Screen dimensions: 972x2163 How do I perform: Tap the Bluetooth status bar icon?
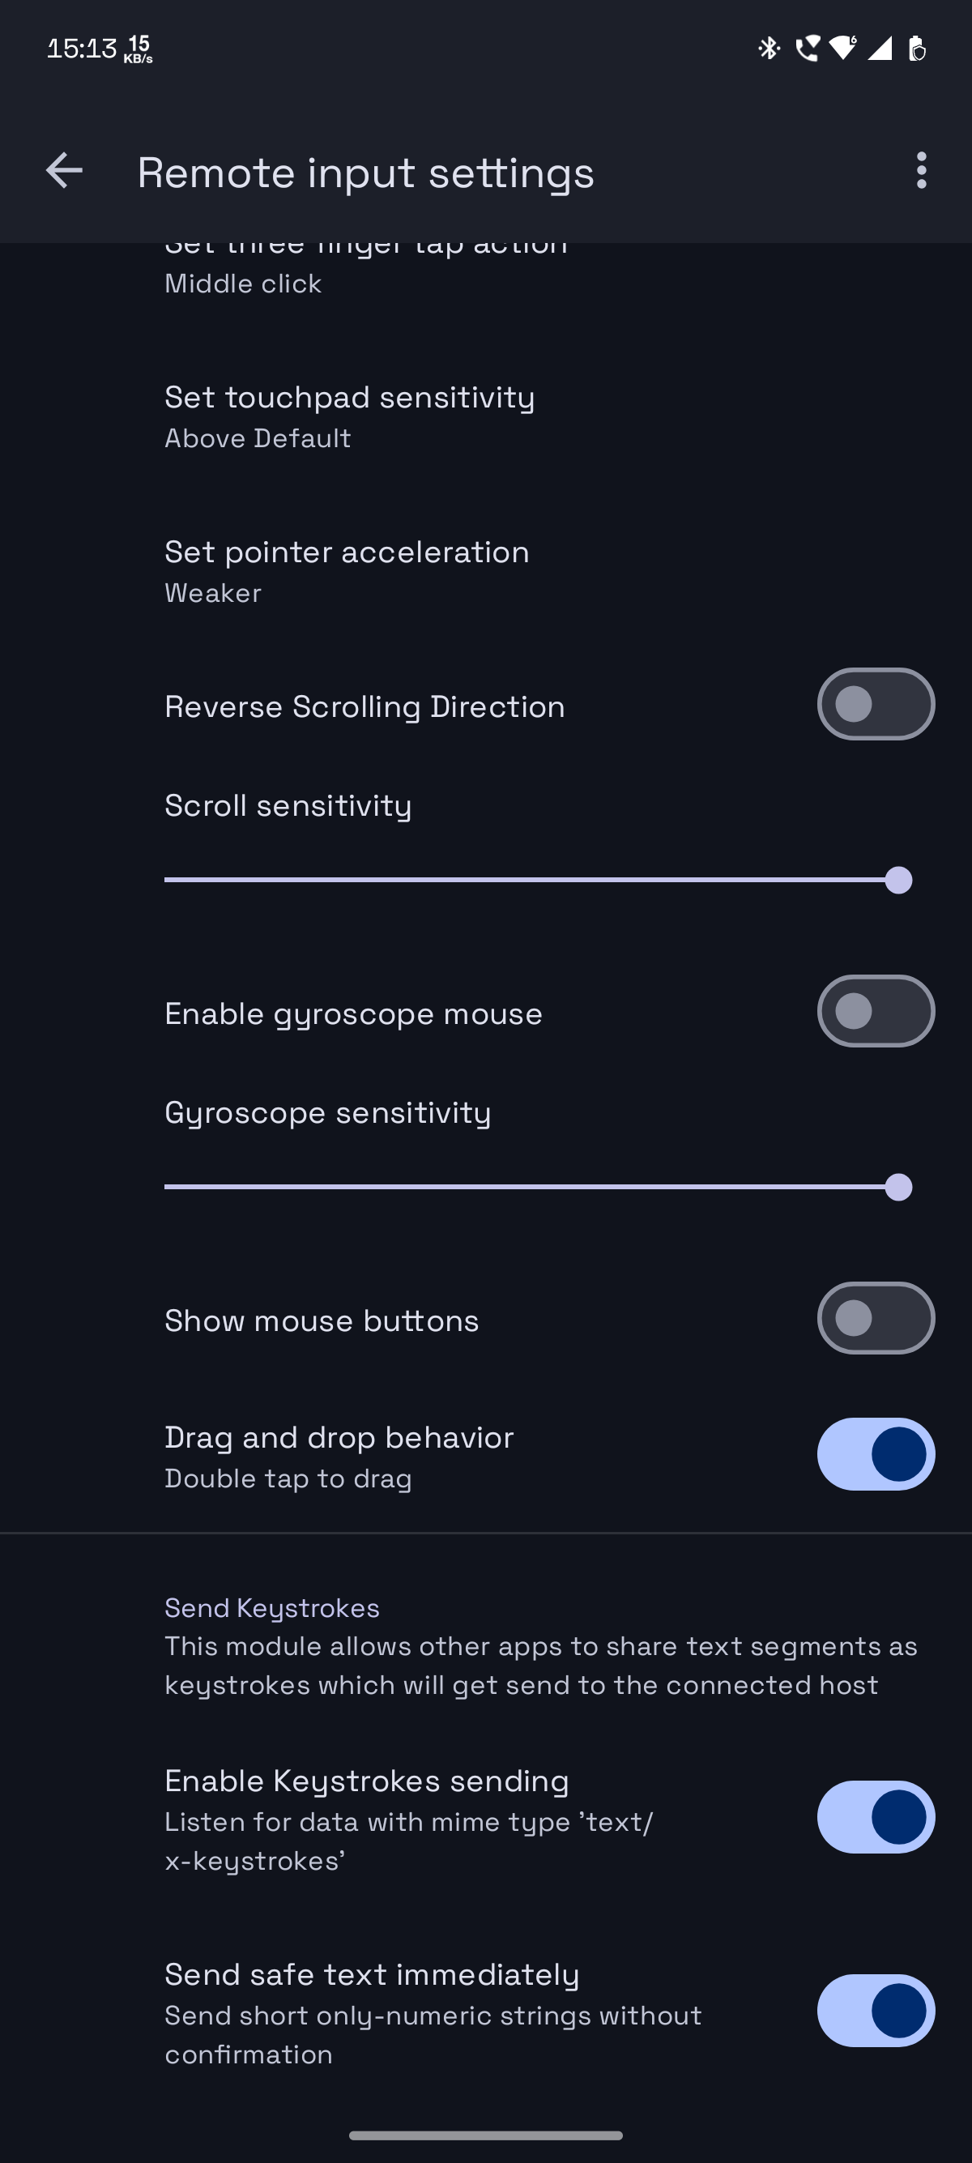tap(769, 49)
